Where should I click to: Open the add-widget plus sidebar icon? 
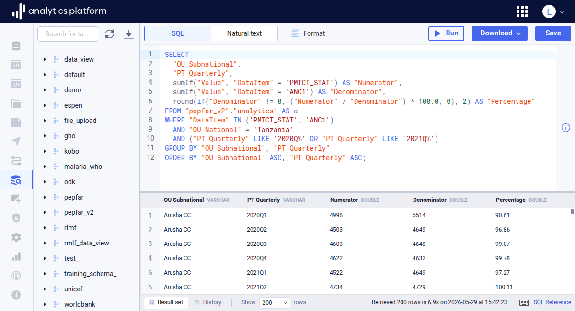(16, 199)
